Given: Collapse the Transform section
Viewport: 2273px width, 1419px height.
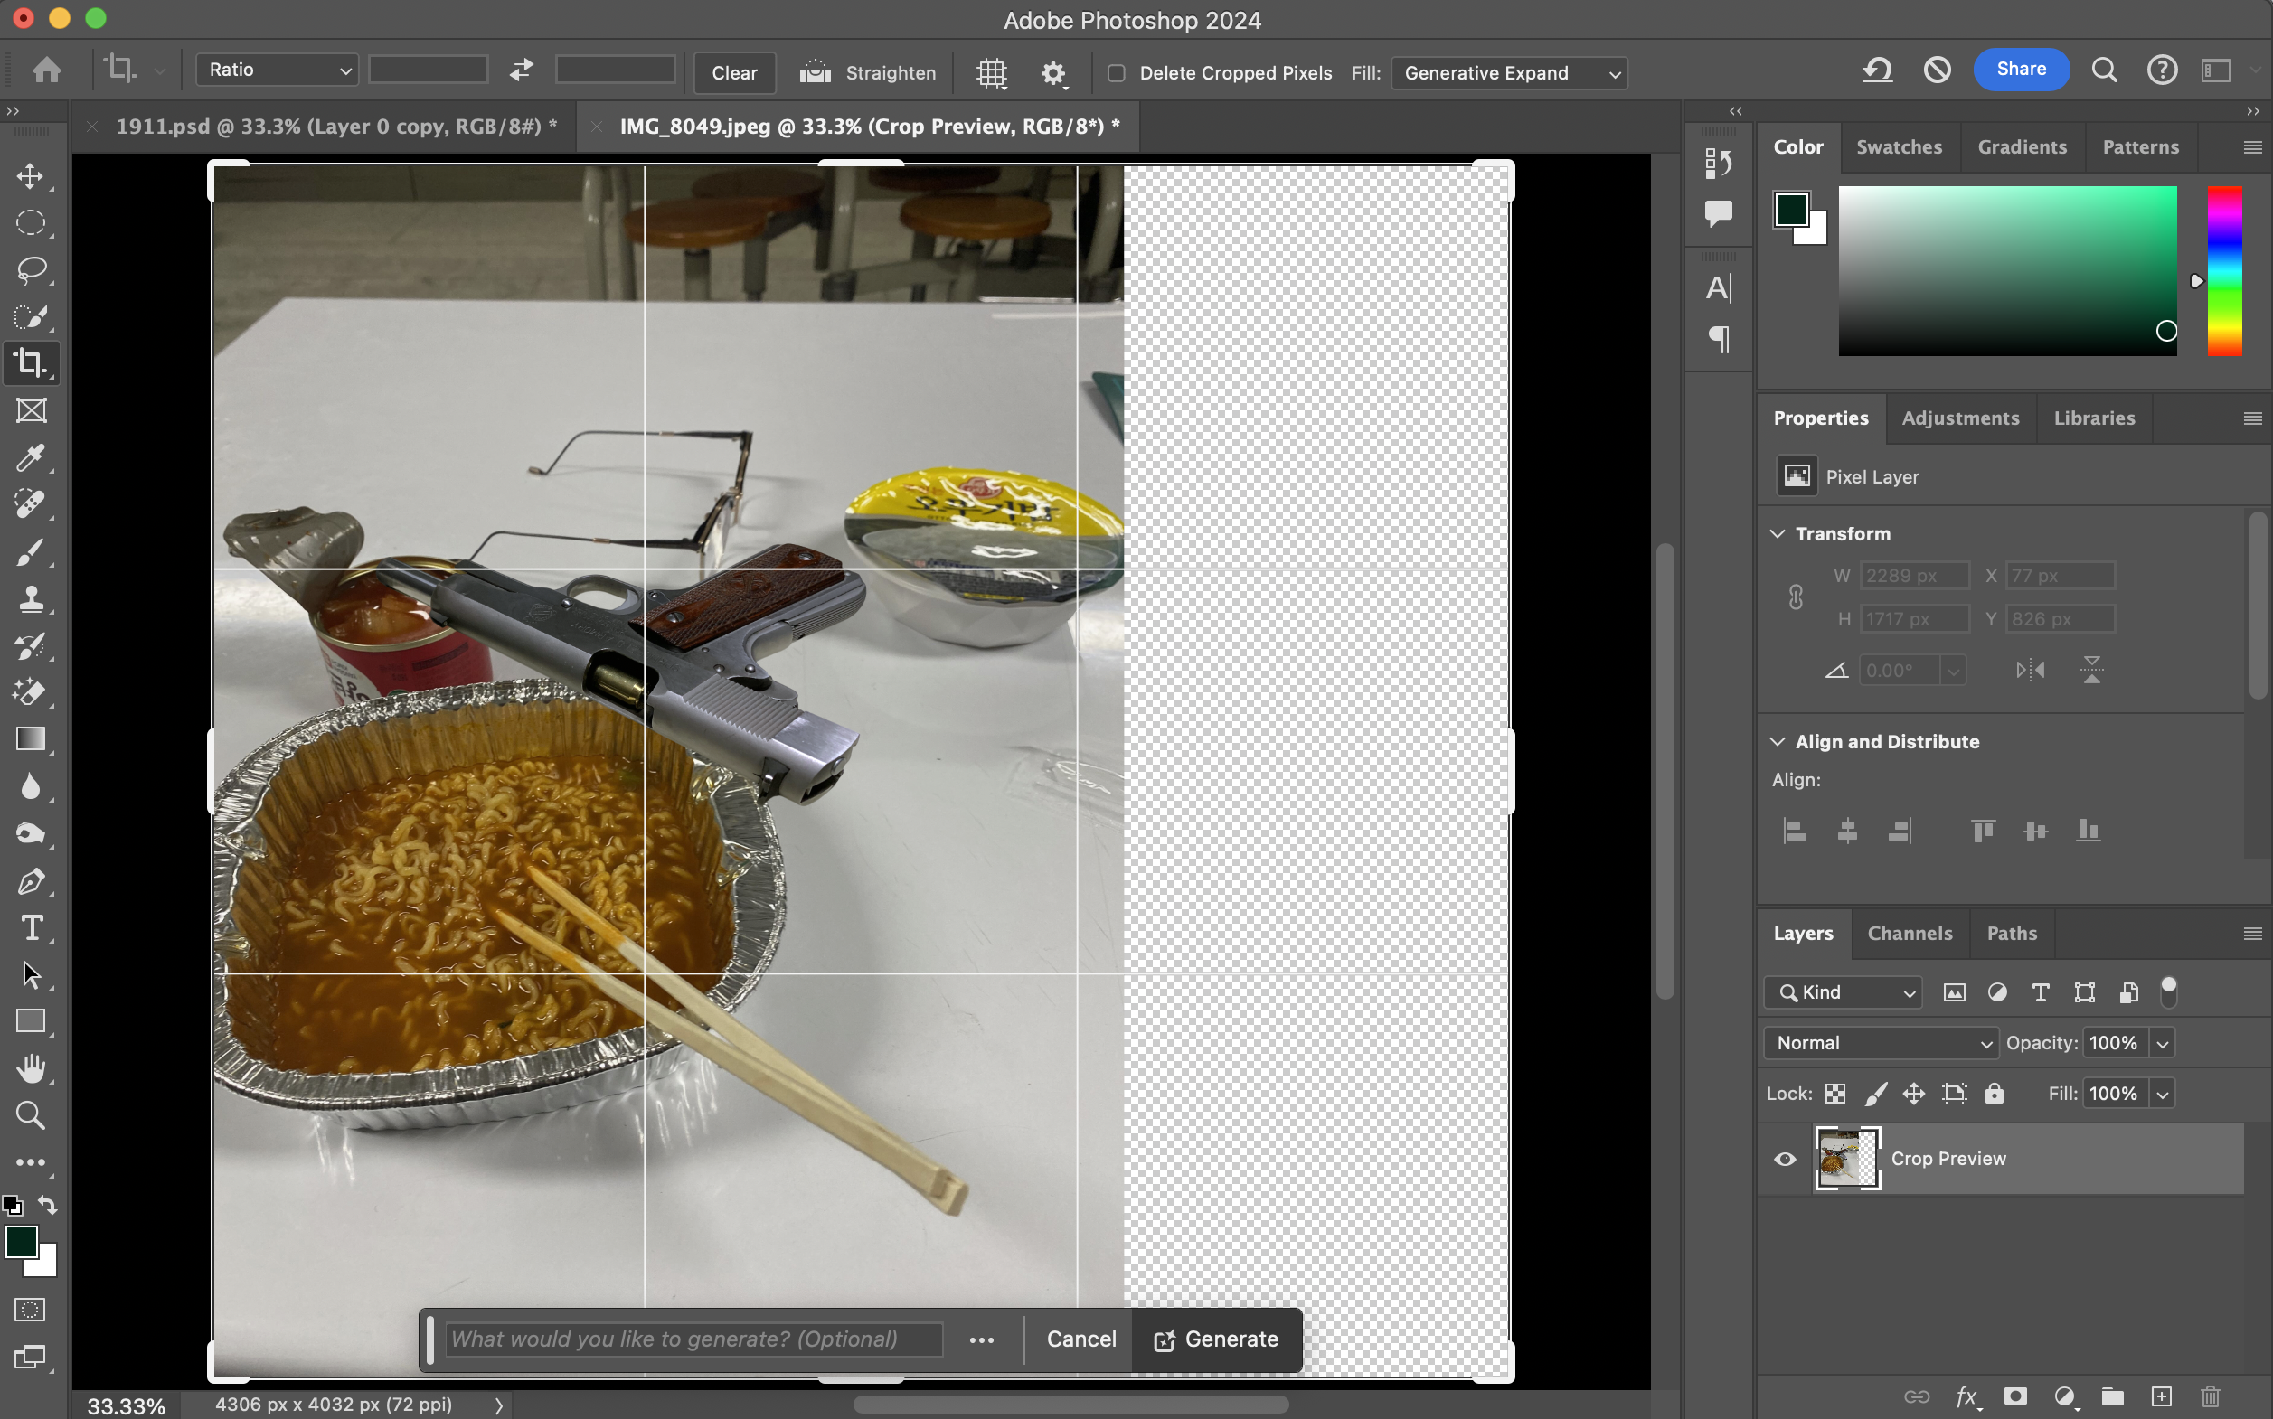Looking at the screenshot, I should [x=1778, y=533].
